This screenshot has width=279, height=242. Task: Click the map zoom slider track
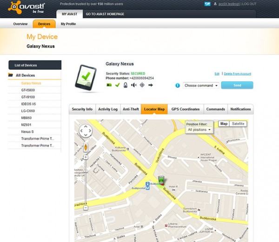coord(86,182)
